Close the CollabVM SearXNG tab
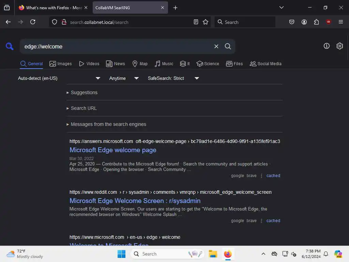Screen dimensions: 349x262 163,8
